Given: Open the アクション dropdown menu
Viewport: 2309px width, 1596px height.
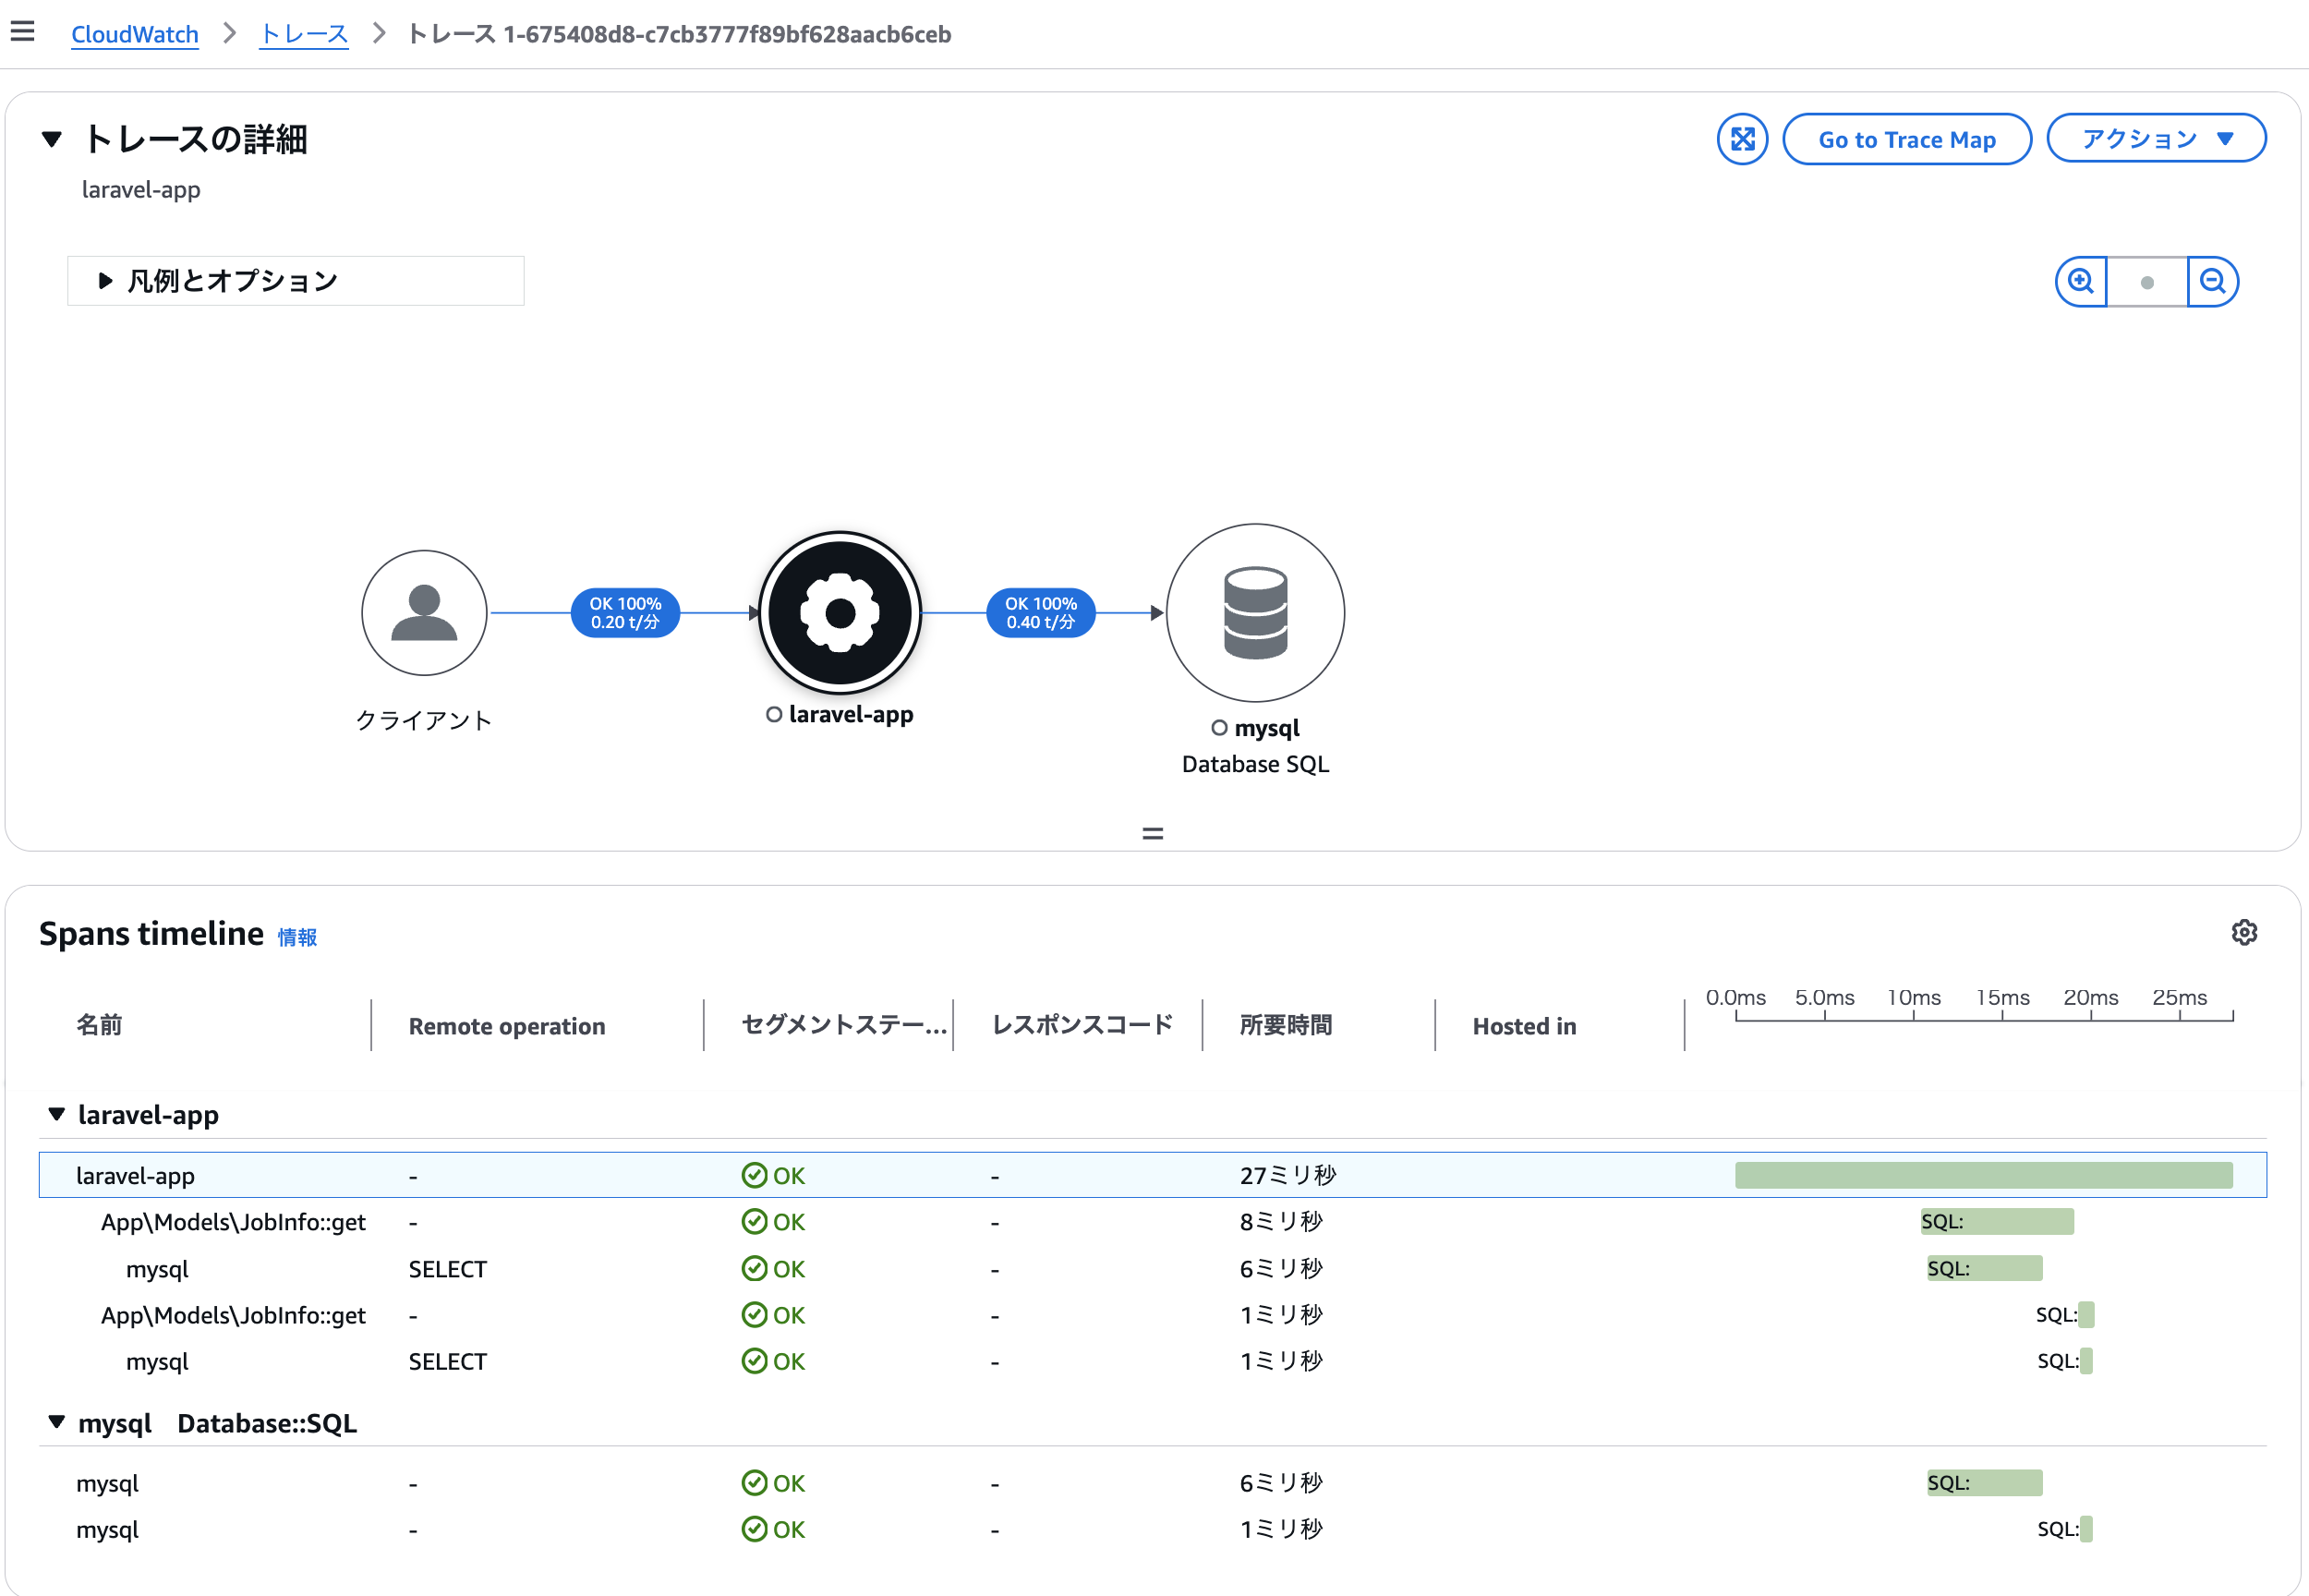Looking at the screenshot, I should coord(2156,138).
